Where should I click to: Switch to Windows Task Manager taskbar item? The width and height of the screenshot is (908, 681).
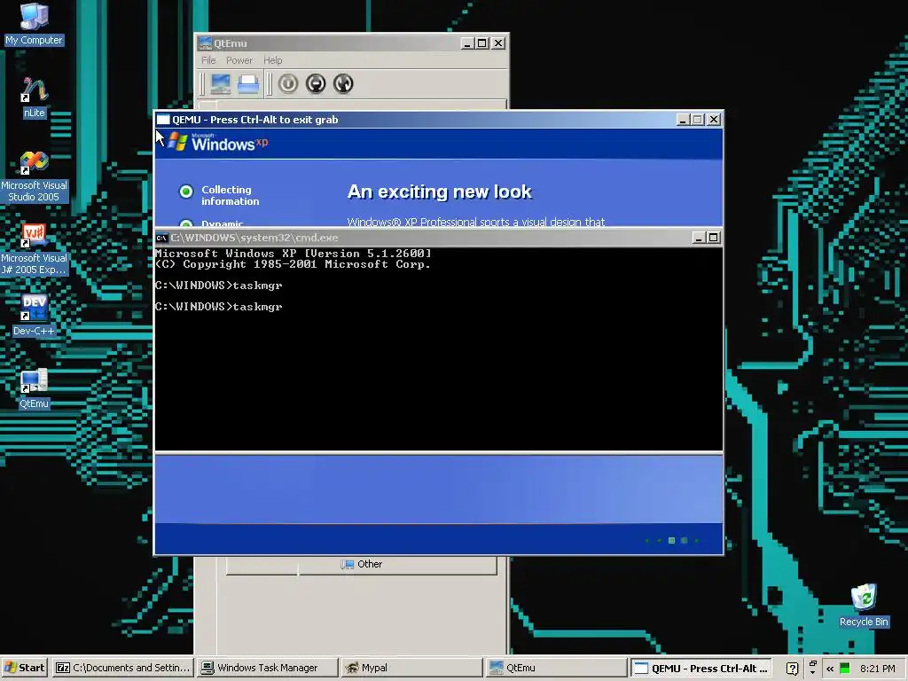point(267,668)
